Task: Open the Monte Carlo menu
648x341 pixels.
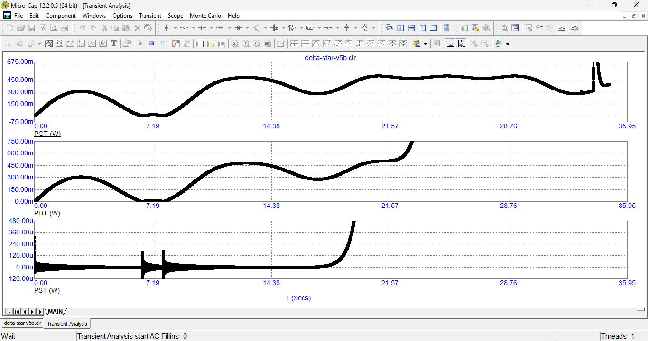Action: click(x=205, y=16)
